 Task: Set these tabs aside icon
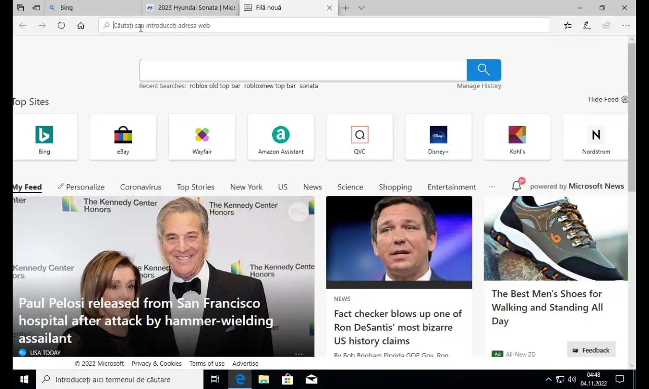[36, 8]
